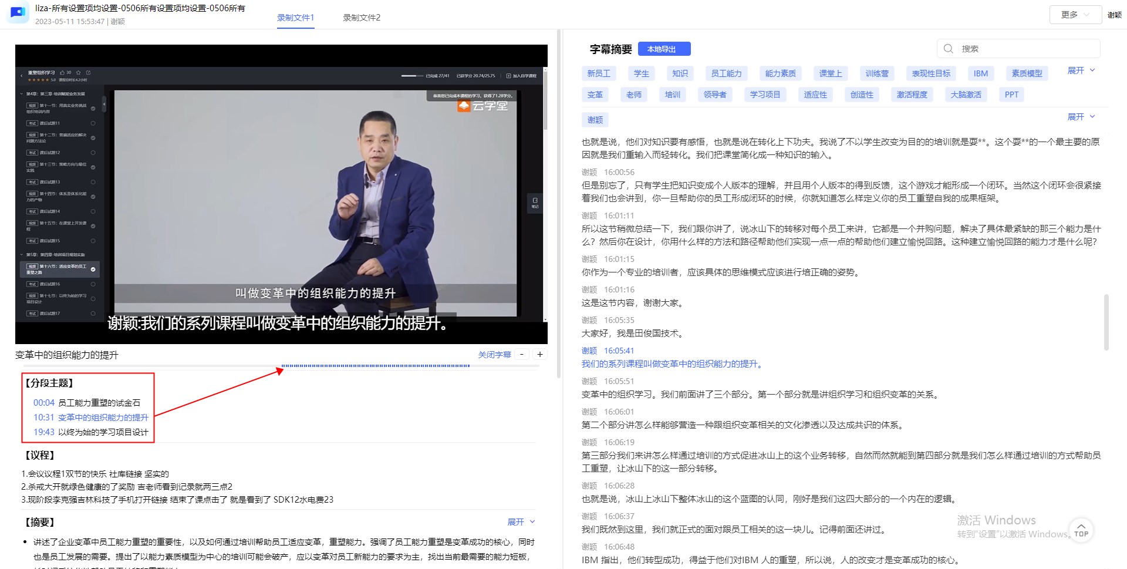Select the IBM keyword tag
Image resolution: width=1127 pixels, height=569 pixels.
(980, 73)
